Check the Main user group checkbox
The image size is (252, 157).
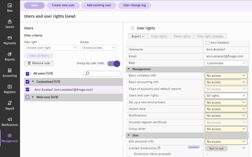[x=27, y=97]
